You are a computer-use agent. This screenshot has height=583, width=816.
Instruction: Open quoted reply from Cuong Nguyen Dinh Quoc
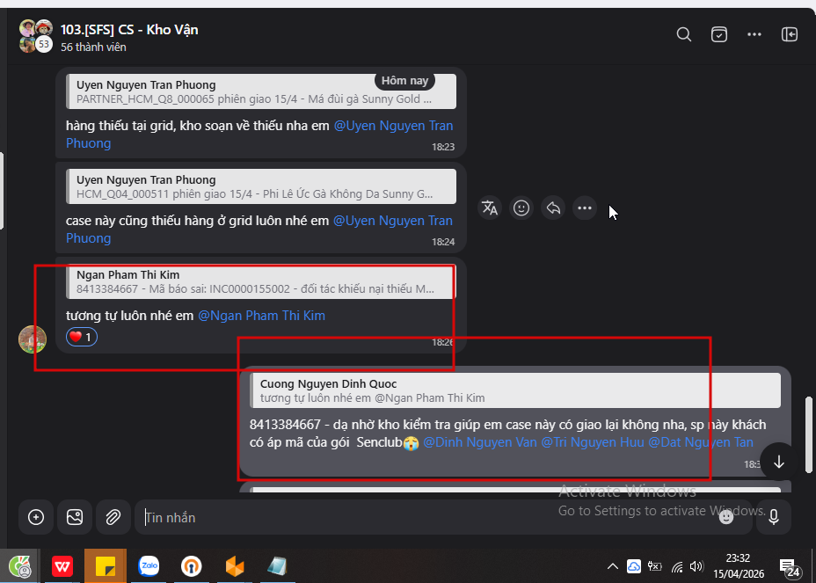515,390
